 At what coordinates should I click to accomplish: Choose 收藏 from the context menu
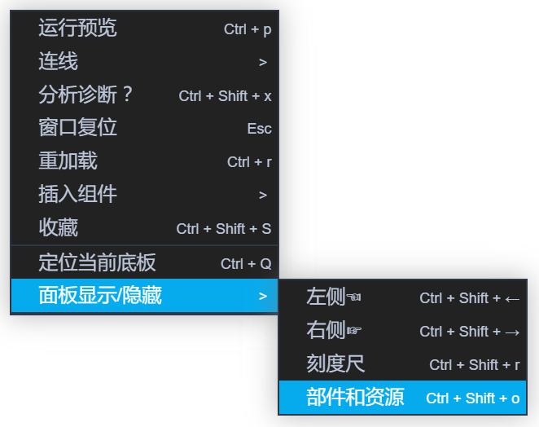tap(144, 227)
